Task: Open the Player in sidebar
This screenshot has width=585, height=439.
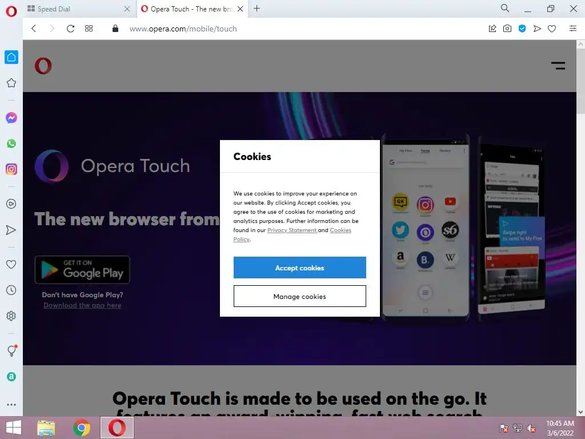Action: pos(11,204)
